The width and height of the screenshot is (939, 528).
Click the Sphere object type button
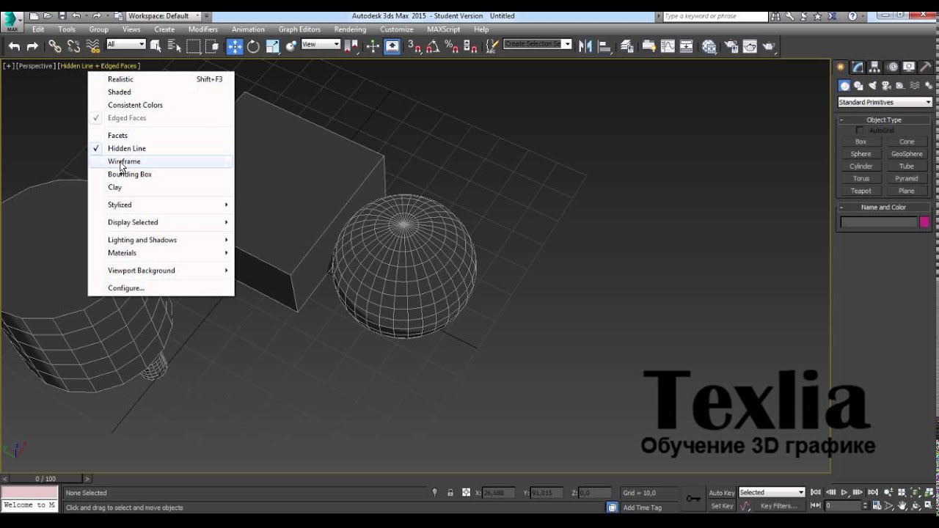pyautogui.click(x=861, y=154)
